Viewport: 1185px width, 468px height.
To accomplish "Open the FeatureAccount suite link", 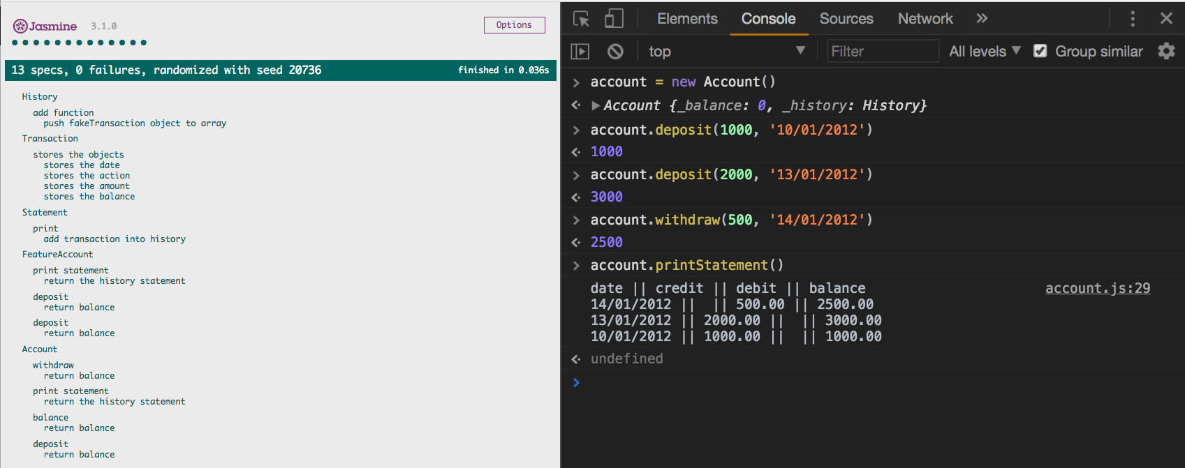I will pos(57,255).
